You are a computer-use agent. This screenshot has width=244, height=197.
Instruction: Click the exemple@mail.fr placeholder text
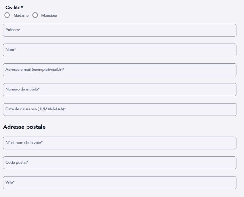pos(47,70)
